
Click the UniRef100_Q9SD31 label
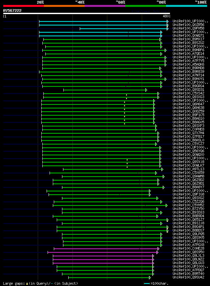tap(188, 90)
